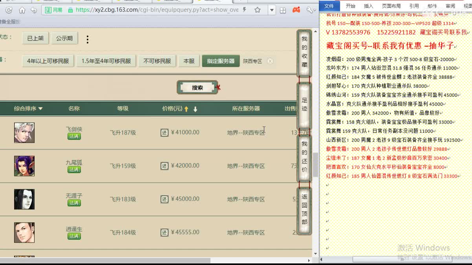Viewport: 472px width, 265px height.
Task: Bookmark this page with the star icon
Action: (x=258, y=10)
